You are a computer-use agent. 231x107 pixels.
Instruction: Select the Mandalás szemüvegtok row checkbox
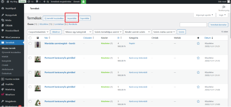point(30,44)
